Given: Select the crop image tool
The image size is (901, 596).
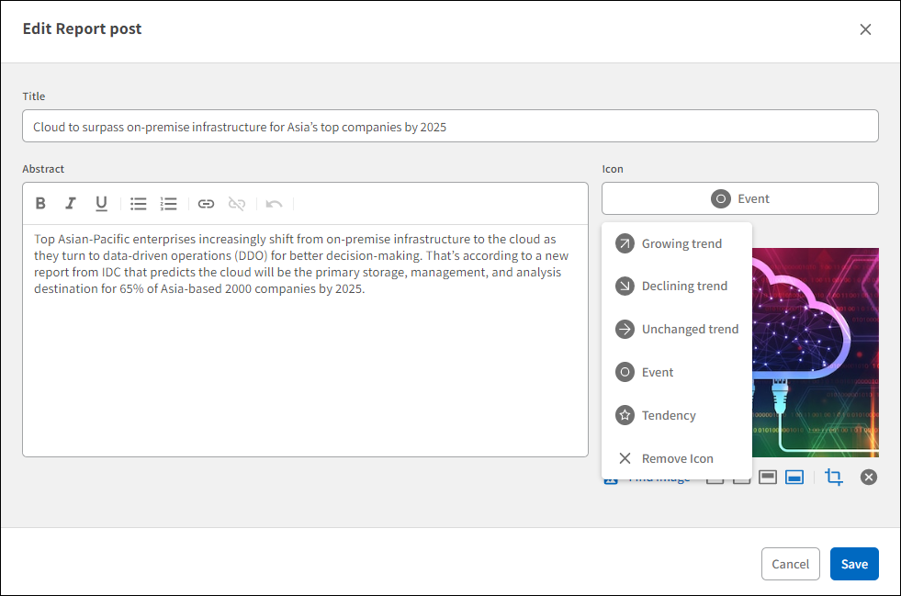Looking at the screenshot, I should coord(834,477).
